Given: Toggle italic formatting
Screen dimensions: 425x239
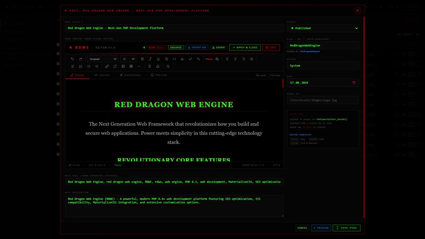Looking at the screenshot, I should (x=150, y=59).
